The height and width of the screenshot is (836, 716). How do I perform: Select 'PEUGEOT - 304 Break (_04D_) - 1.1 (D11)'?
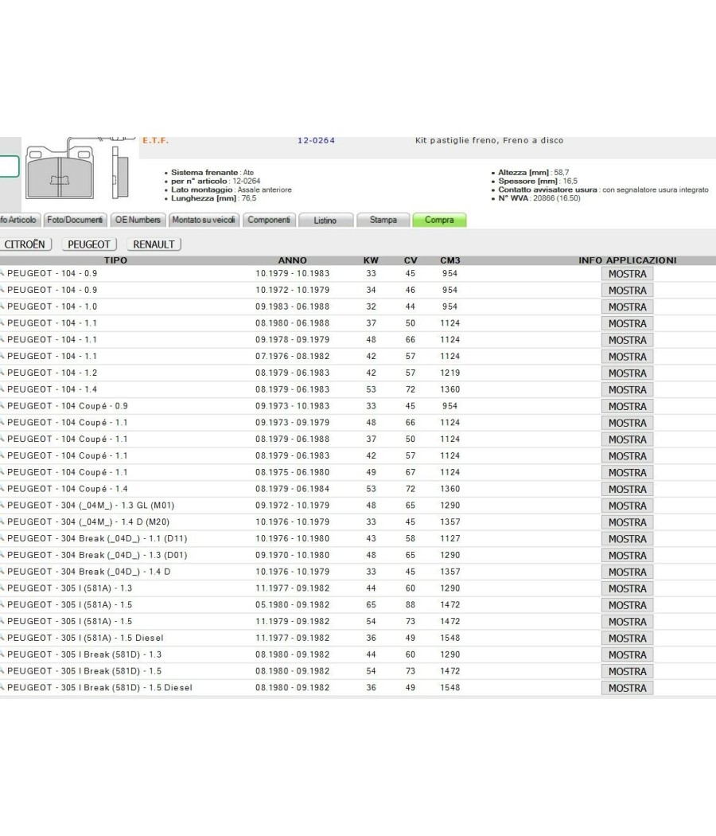pos(97,538)
